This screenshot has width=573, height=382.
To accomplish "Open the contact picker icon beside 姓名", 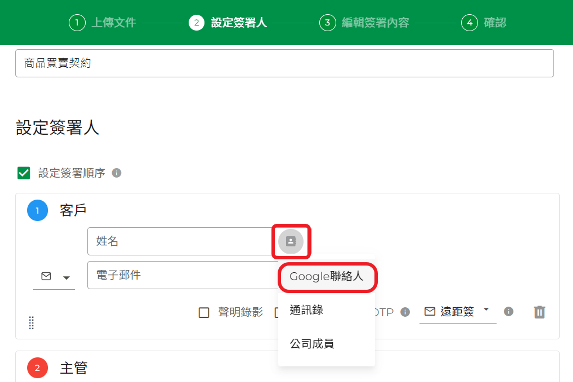I will tap(291, 241).
